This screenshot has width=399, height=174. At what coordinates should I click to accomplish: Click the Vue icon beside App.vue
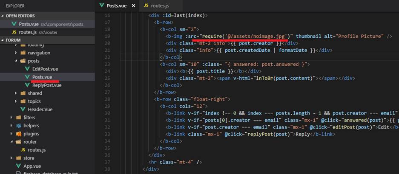[18, 166]
